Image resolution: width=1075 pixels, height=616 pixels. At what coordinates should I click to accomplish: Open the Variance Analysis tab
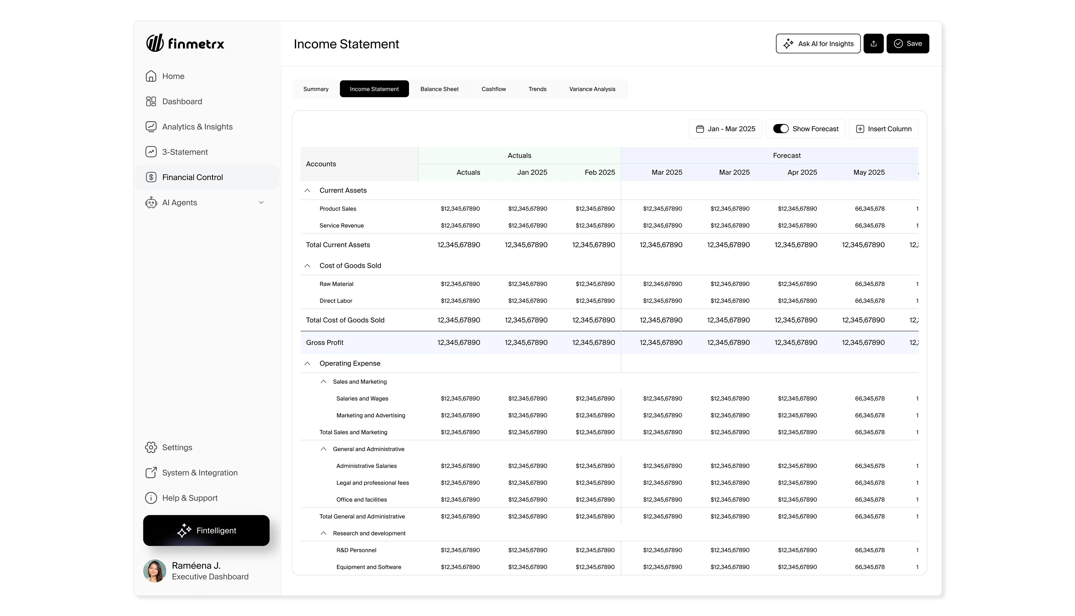click(x=592, y=89)
